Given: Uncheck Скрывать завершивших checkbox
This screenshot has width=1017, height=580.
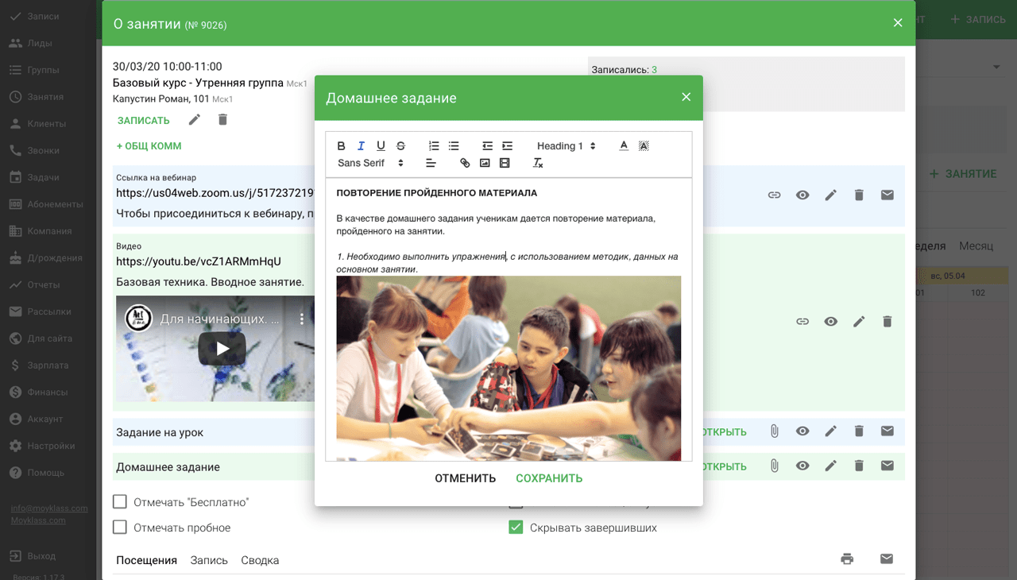Looking at the screenshot, I should (x=516, y=528).
